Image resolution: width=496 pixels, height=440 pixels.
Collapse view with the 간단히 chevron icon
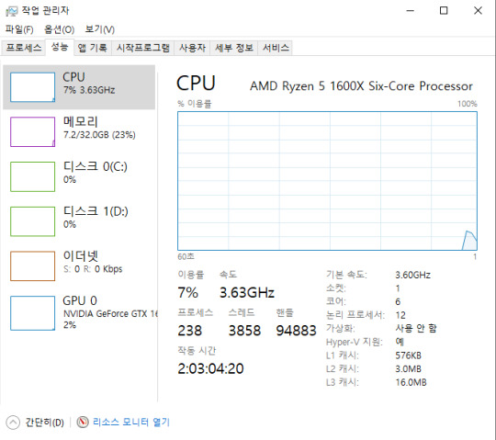pyautogui.click(x=13, y=423)
